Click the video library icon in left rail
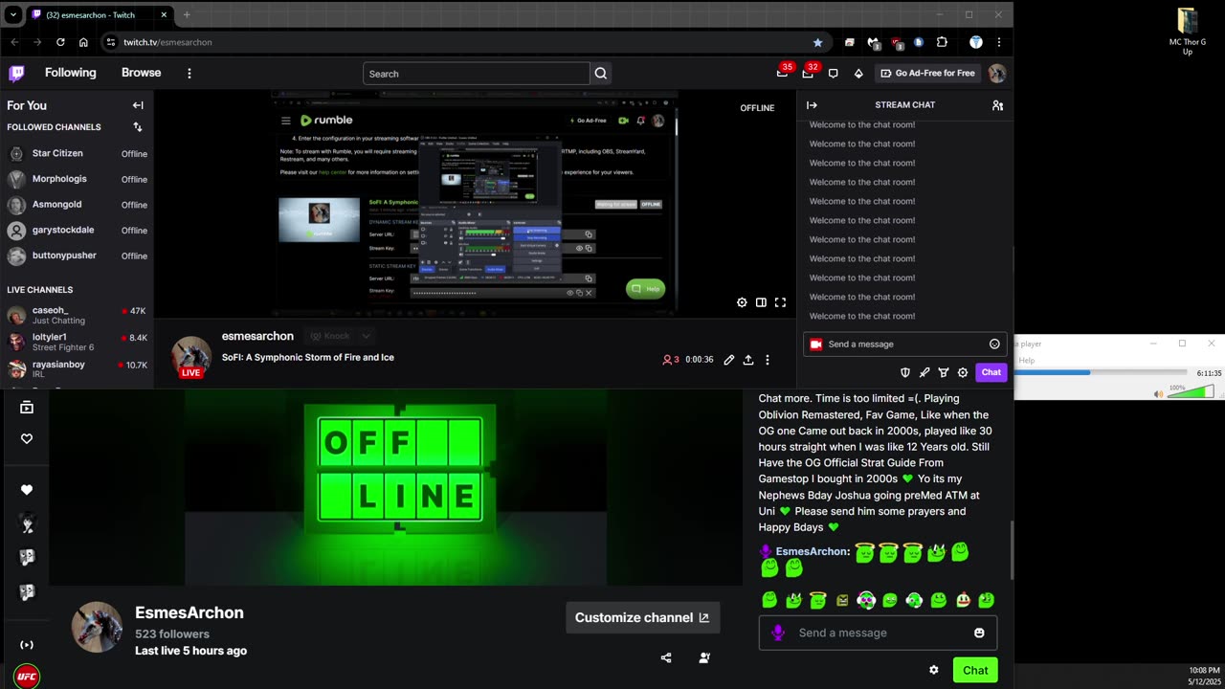The height and width of the screenshot is (689, 1225). (27, 408)
